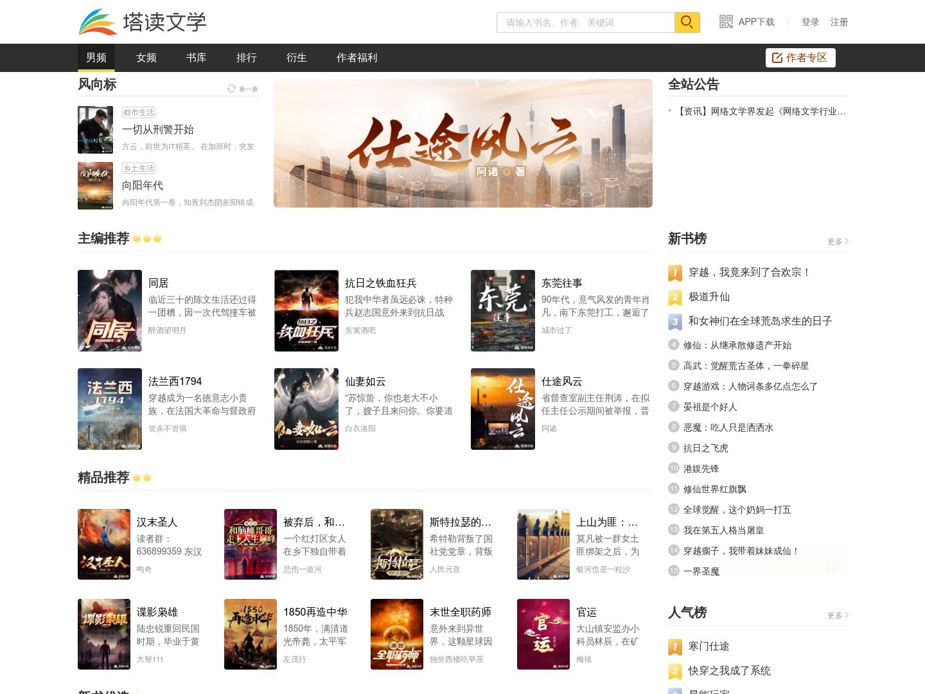
Task: Select the 女频 tab
Action: (x=146, y=58)
